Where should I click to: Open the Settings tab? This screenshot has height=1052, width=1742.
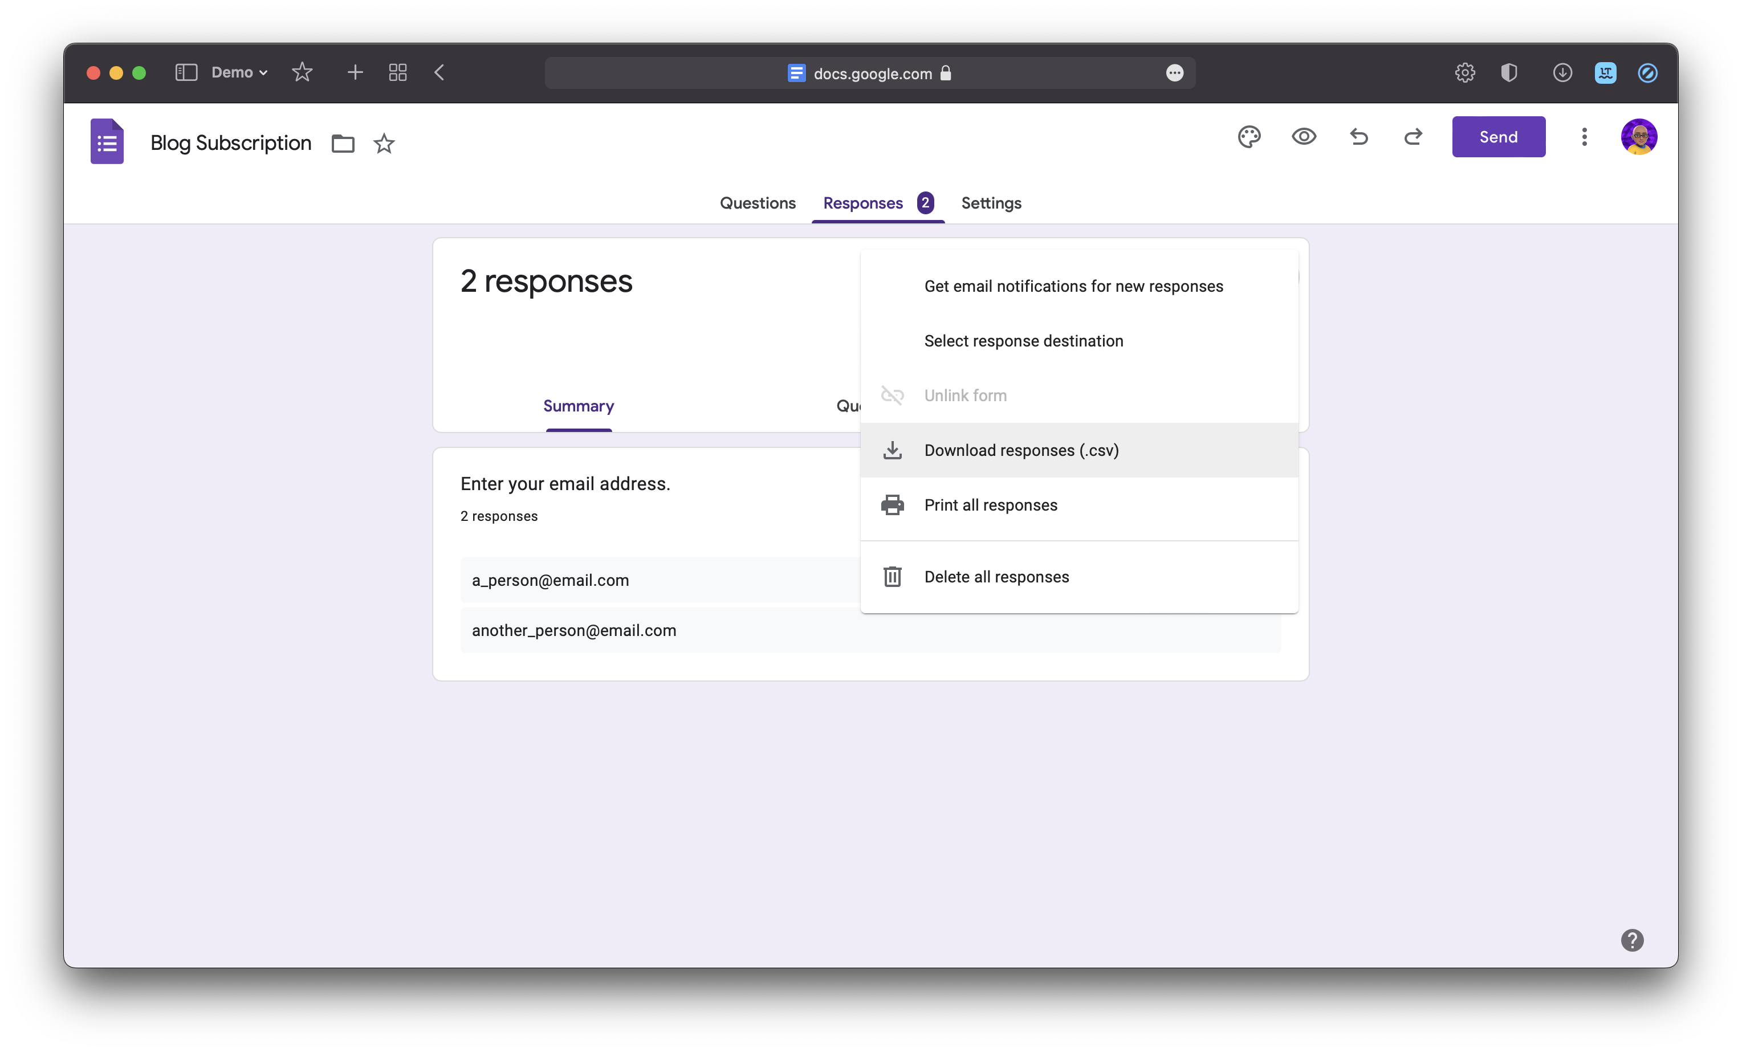coord(991,203)
